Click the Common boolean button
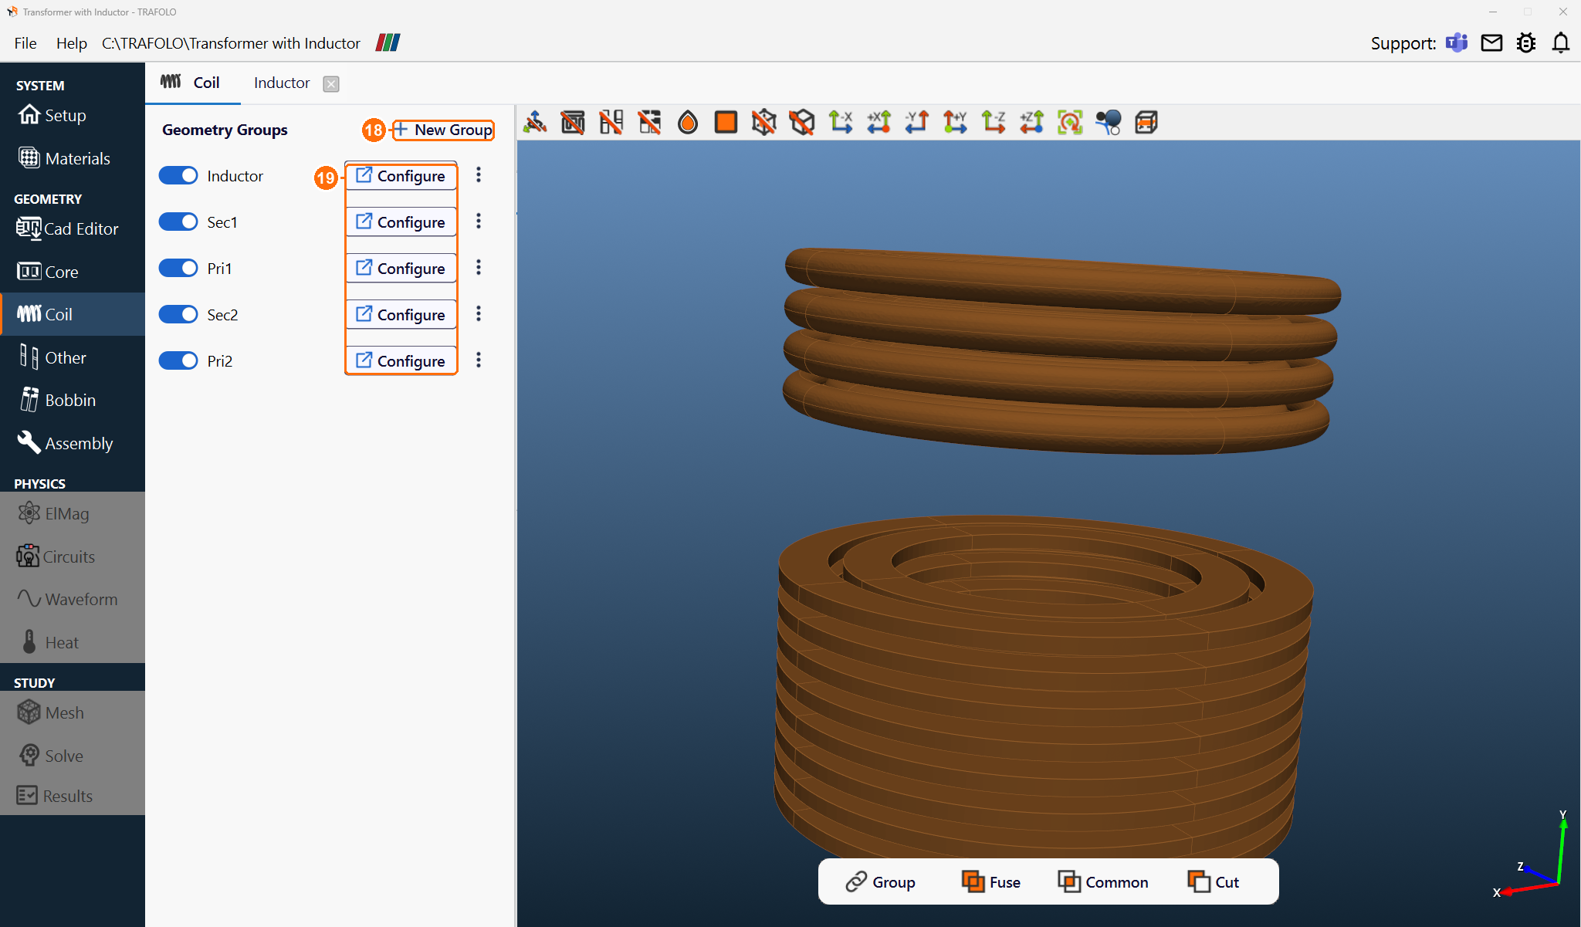 point(1103,881)
